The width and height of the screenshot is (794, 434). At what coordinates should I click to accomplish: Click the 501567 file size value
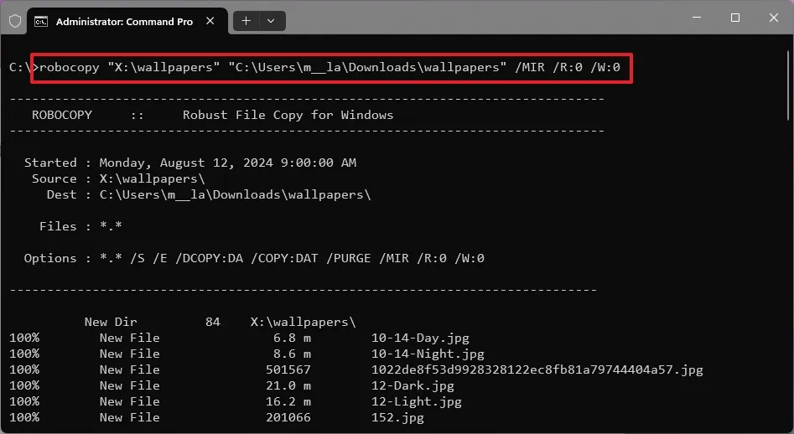pos(288,369)
